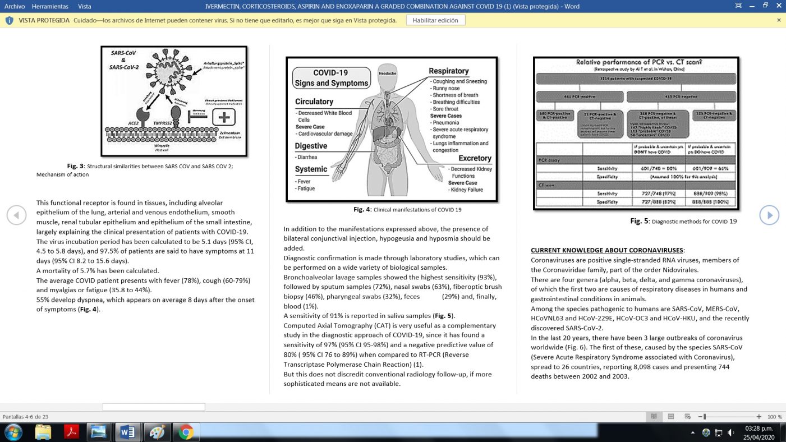This screenshot has height=442, width=786.
Task: Click the zoom slider handle
Action: coord(705,417)
